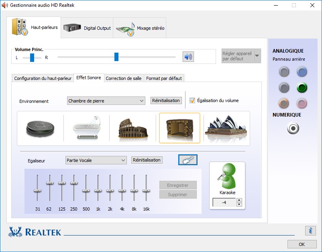Click the green rear panel audio jack

[x=302, y=87]
